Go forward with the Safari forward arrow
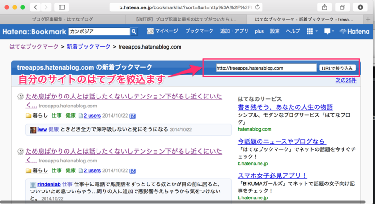The height and width of the screenshot is (204, 375). point(46,7)
